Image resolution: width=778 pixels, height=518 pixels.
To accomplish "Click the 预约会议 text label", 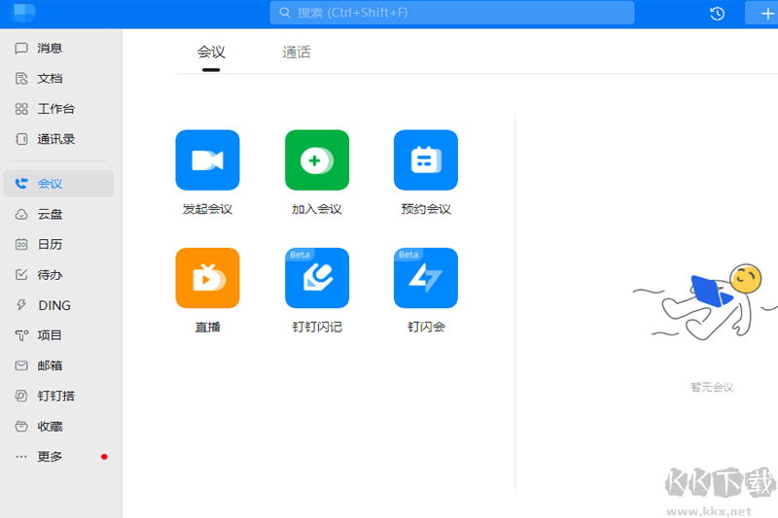I will point(426,209).
